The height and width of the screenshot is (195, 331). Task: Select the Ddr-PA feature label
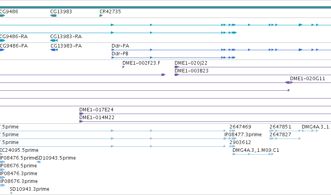point(120,46)
